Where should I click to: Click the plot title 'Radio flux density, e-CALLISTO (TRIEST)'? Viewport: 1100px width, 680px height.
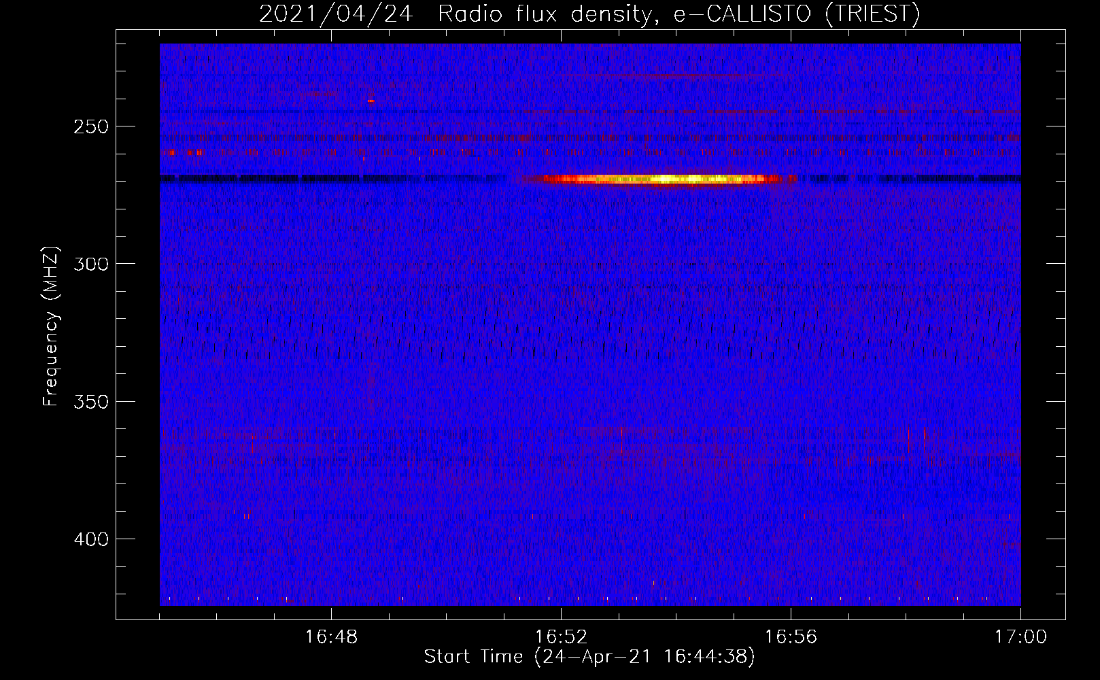tap(678, 14)
